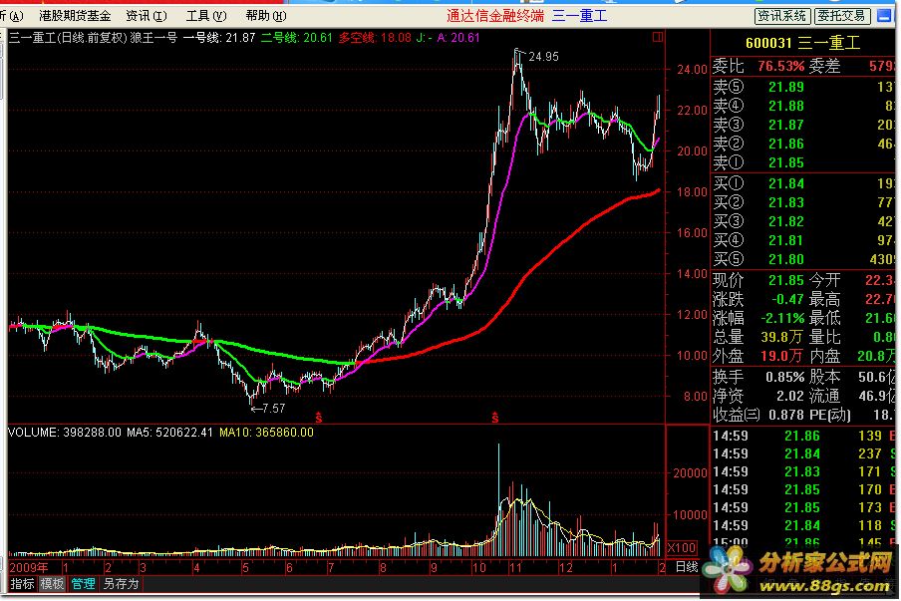Click the MA5: 520622.41 volume label
This screenshot has height=601, width=901.
click(169, 433)
